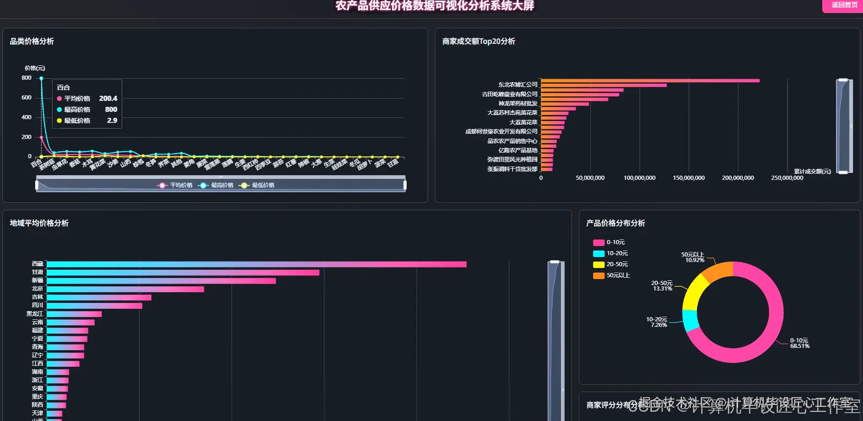Click the 福建 region label
This screenshot has width=863, height=421.
click(x=38, y=330)
